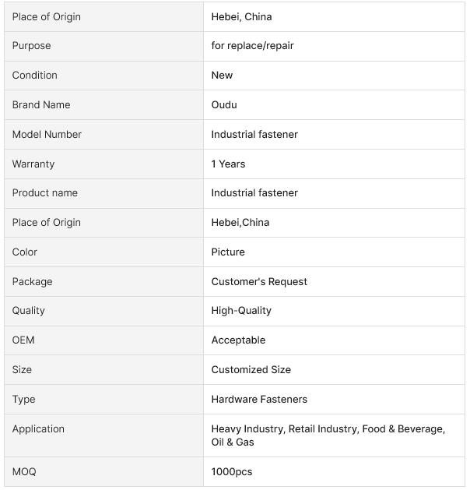Click the 'New' condition value
The width and height of the screenshot is (470, 490).
pyautogui.click(x=222, y=76)
